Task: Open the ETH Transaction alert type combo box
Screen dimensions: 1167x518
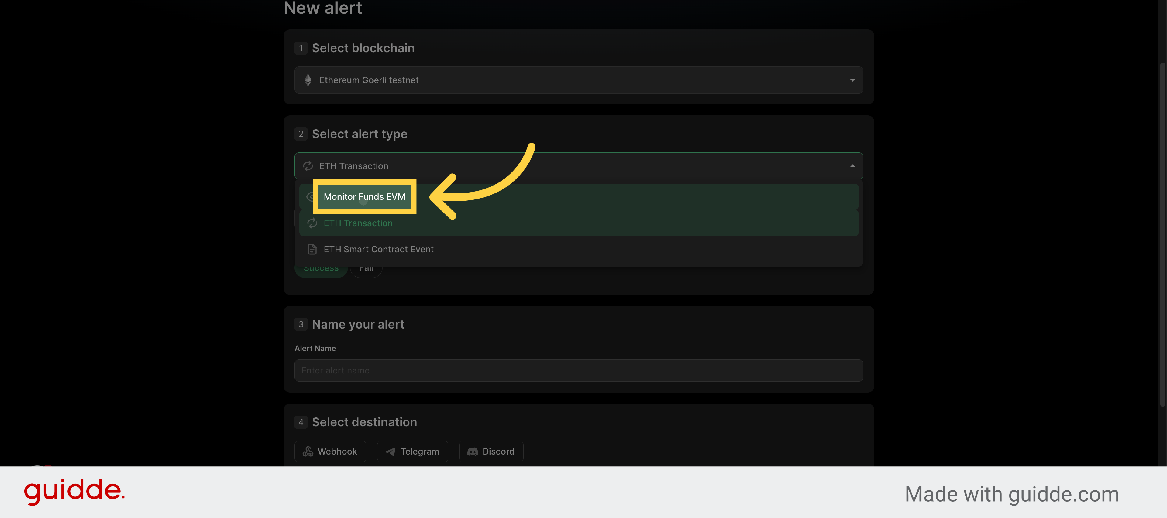Action: (579, 166)
